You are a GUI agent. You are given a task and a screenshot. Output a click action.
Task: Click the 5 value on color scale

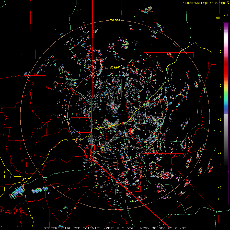221,51
